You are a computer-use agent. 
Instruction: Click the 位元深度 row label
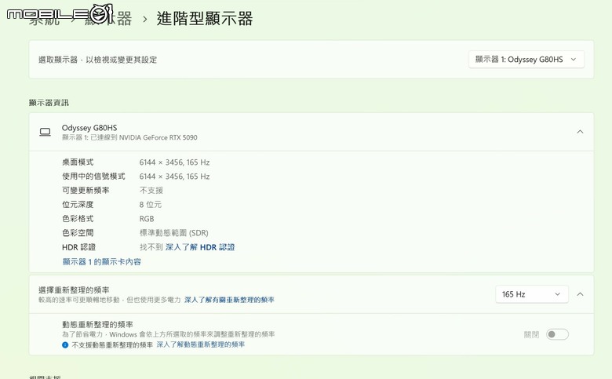(78, 205)
